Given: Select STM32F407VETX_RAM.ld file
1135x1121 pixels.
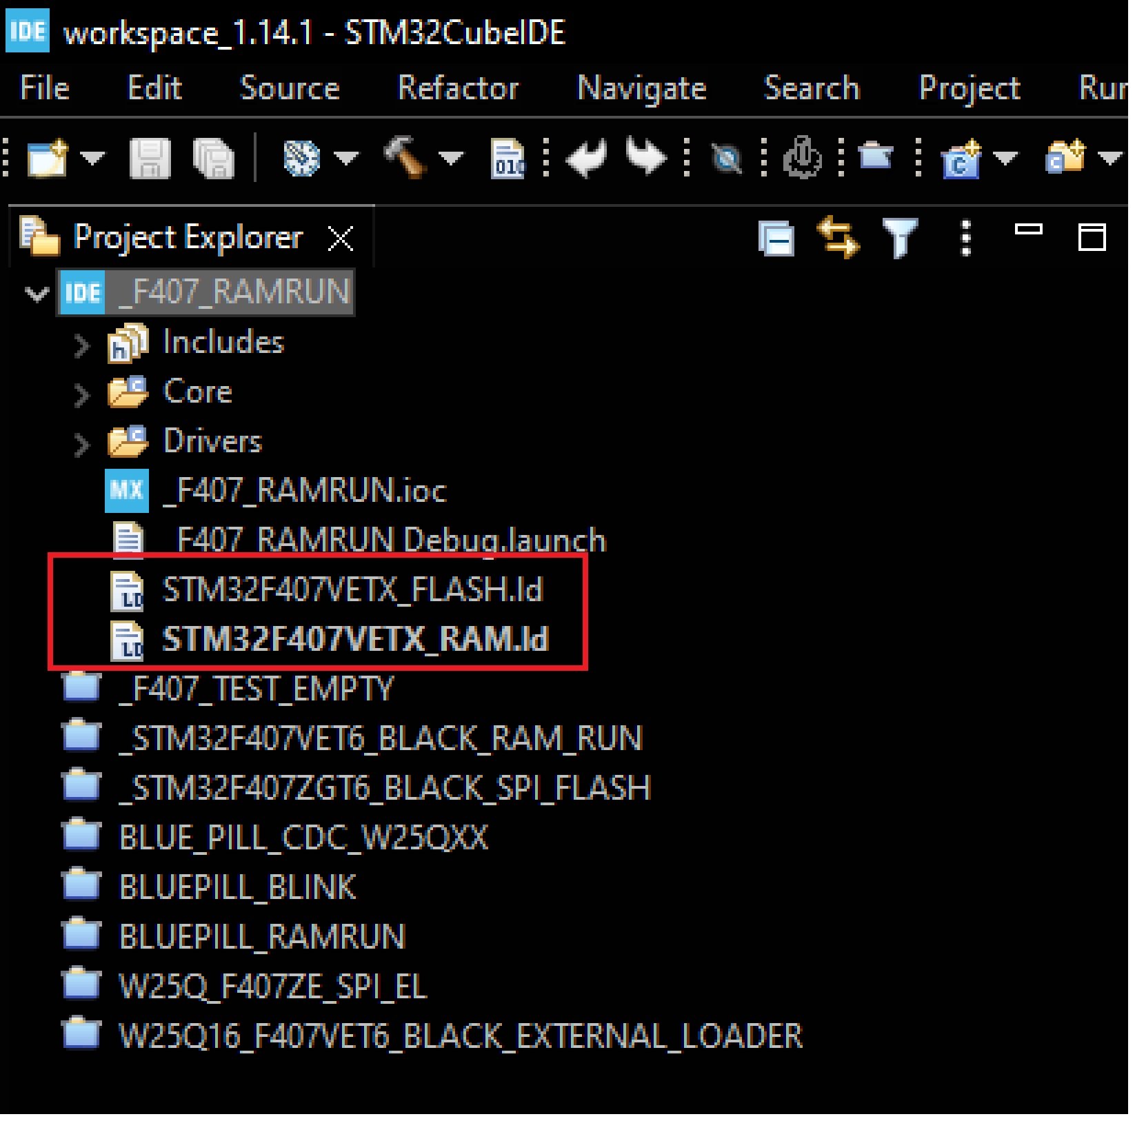Looking at the screenshot, I should pyautogui.click(x=355, y=639).
